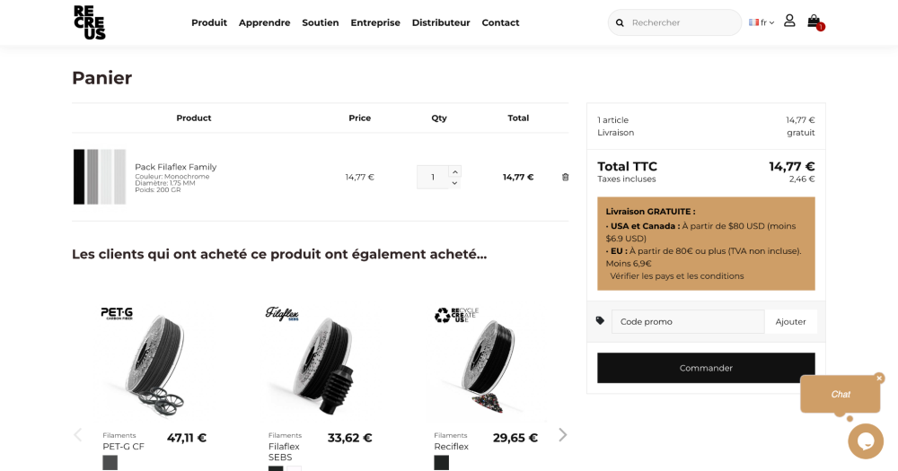Open the fr language dropdown
The image size is (898, 471).
pyautogui.click(x=762, y=22)
